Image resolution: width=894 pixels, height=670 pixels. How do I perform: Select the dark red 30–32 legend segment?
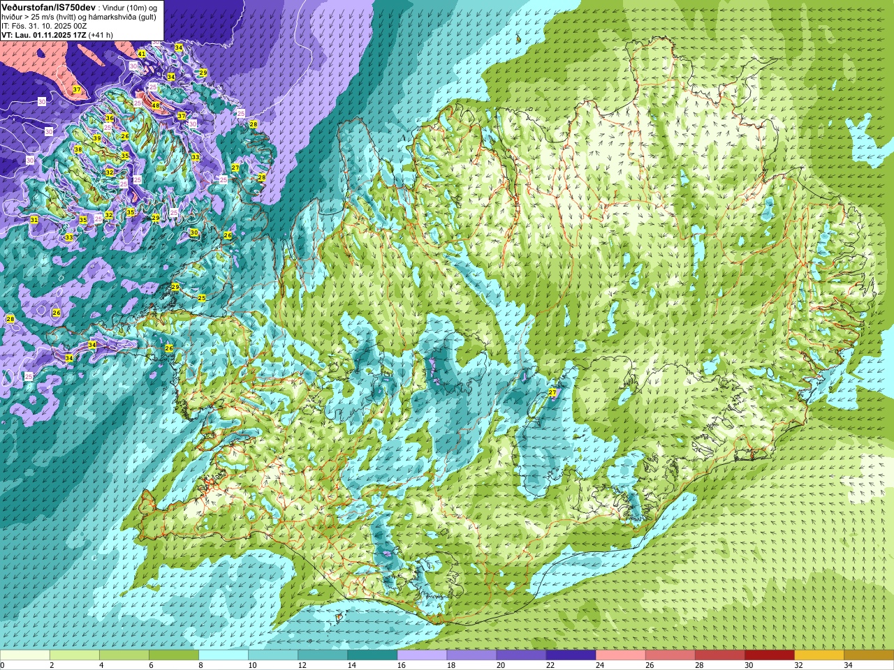click(769, 655)
